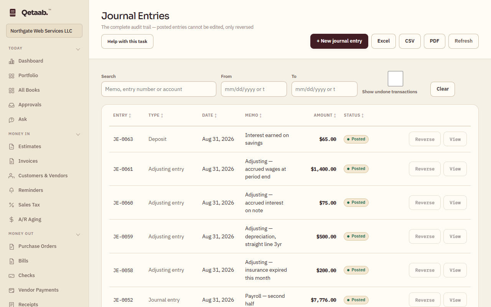The image size is (491, 307).
Task: Click the All Books grid icon
Action: coord(12,90)
